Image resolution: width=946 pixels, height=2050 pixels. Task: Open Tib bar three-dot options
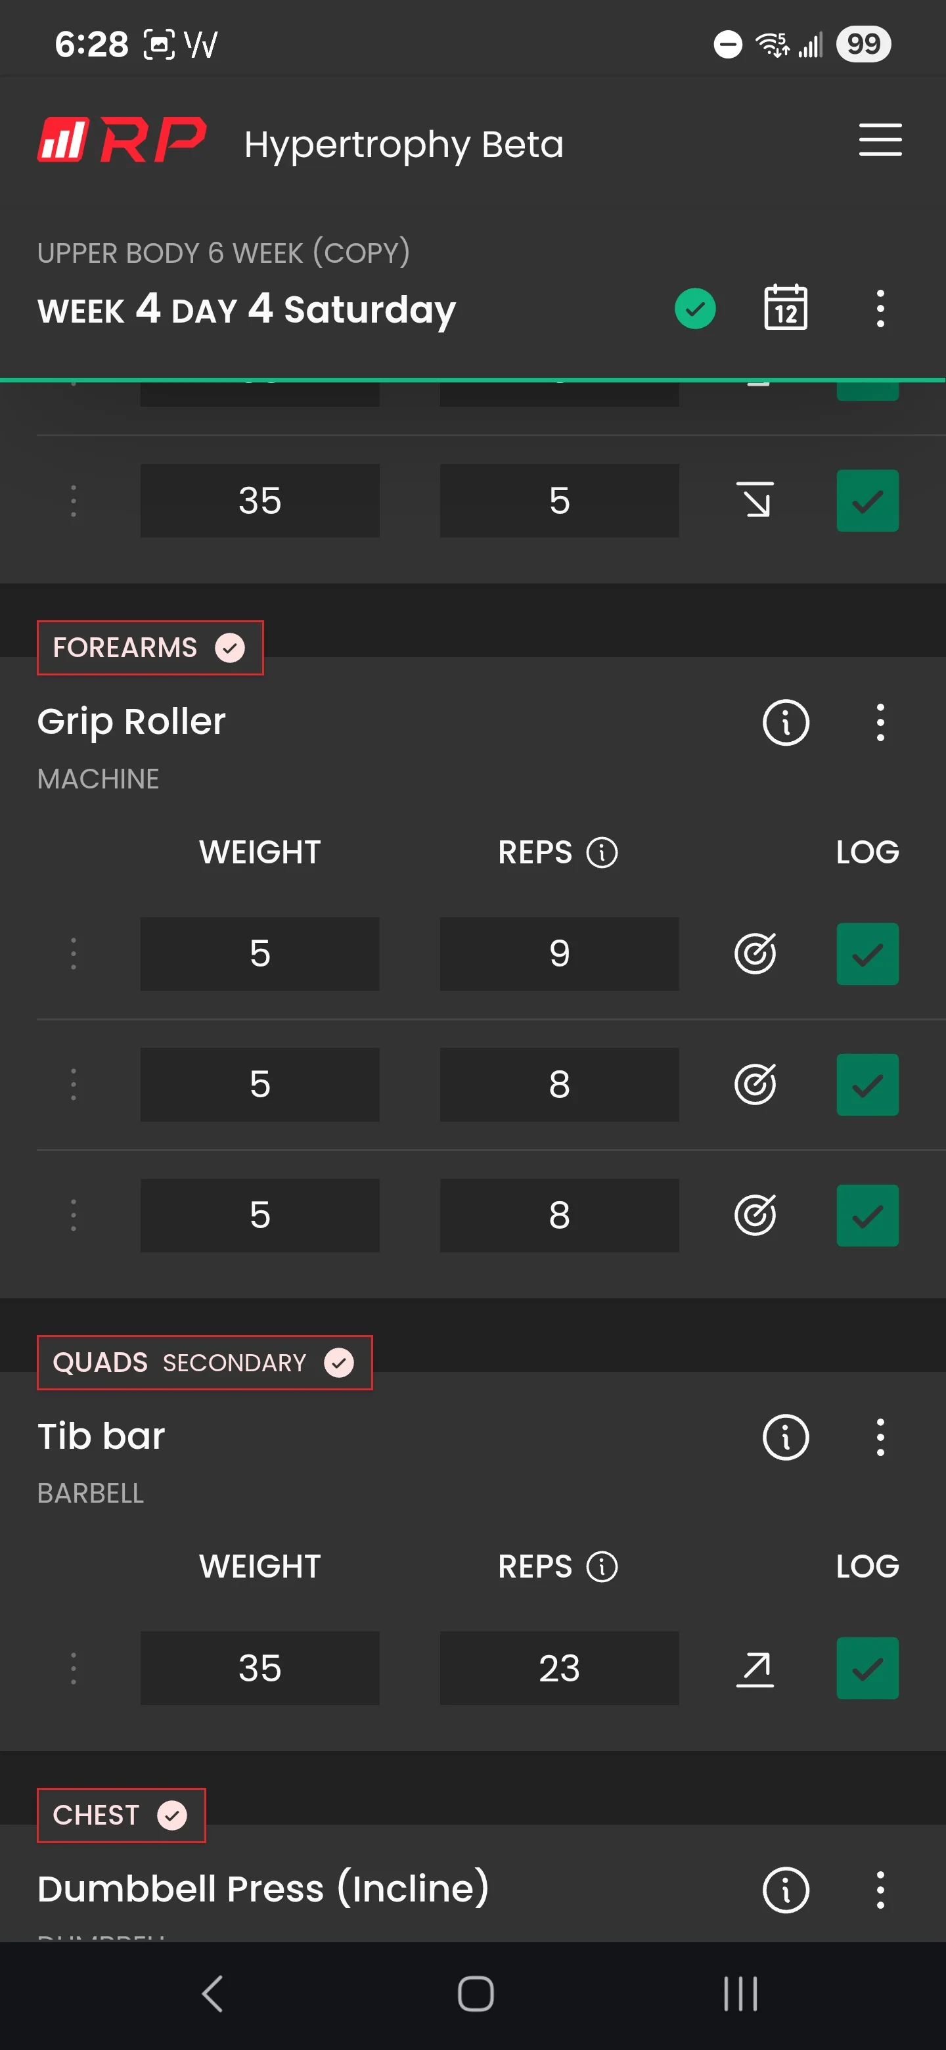880,1437
